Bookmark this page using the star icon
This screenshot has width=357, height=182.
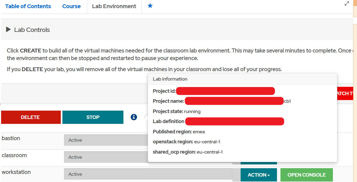point(150,6)
